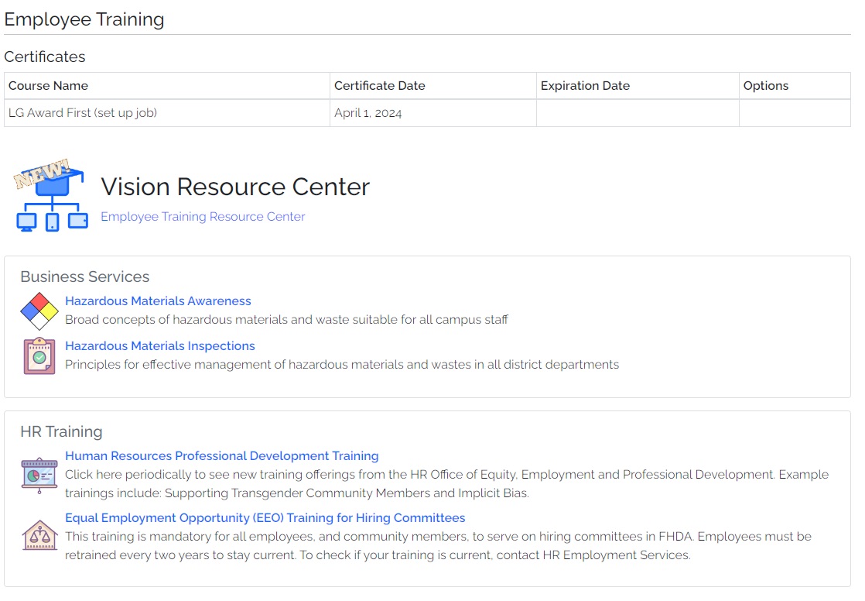Click the Certificates section heading

pyautogui.click(x=45, y=57)
